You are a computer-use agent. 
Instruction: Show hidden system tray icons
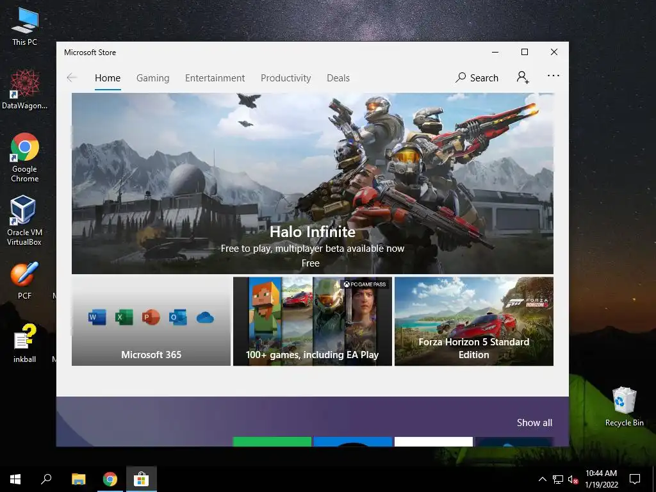[x=542, y=479]
